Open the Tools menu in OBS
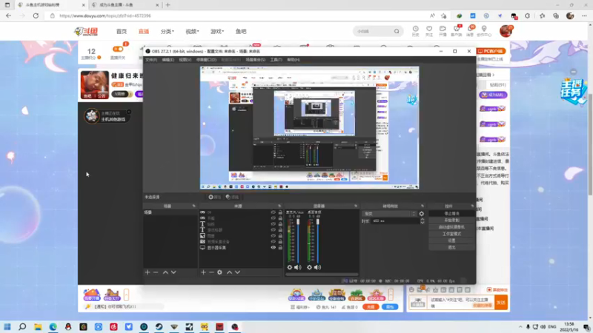The width and height of the screenshot is (593, 333). tap(276, 60)
